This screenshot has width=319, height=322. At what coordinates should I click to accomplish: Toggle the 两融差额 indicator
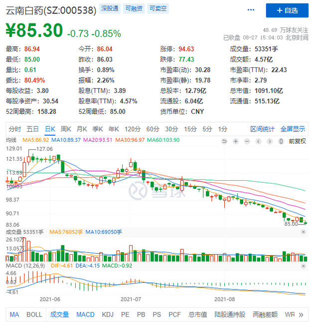point(265,315)
